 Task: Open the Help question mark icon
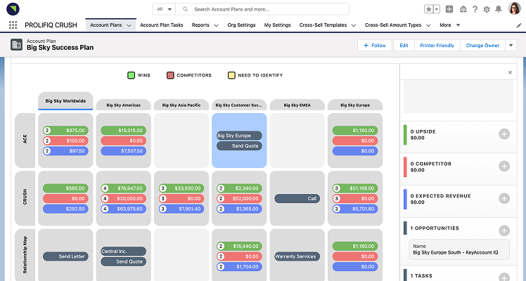(x=475, y=9)
